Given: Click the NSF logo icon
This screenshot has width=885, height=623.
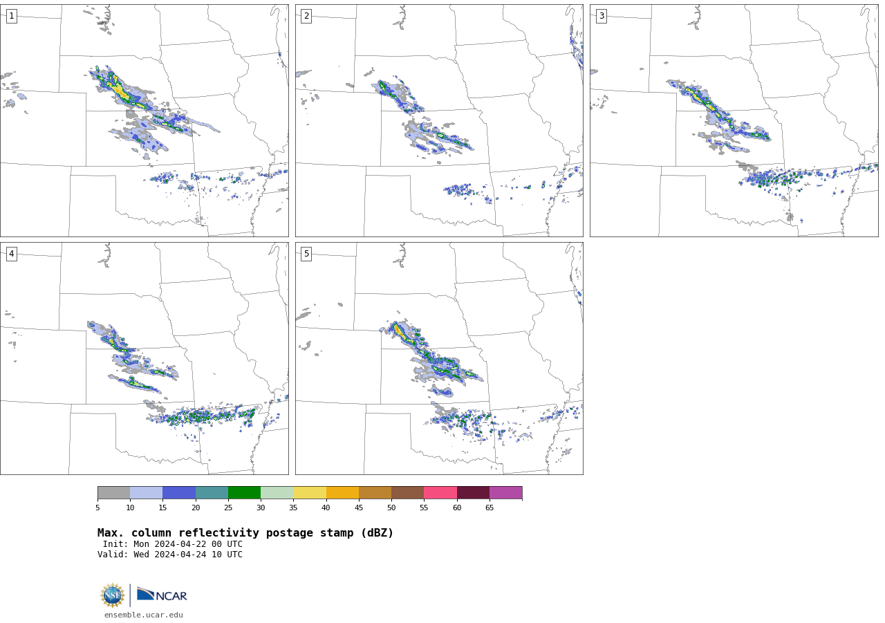Looking at the screenshot, I should click(113, 595).
